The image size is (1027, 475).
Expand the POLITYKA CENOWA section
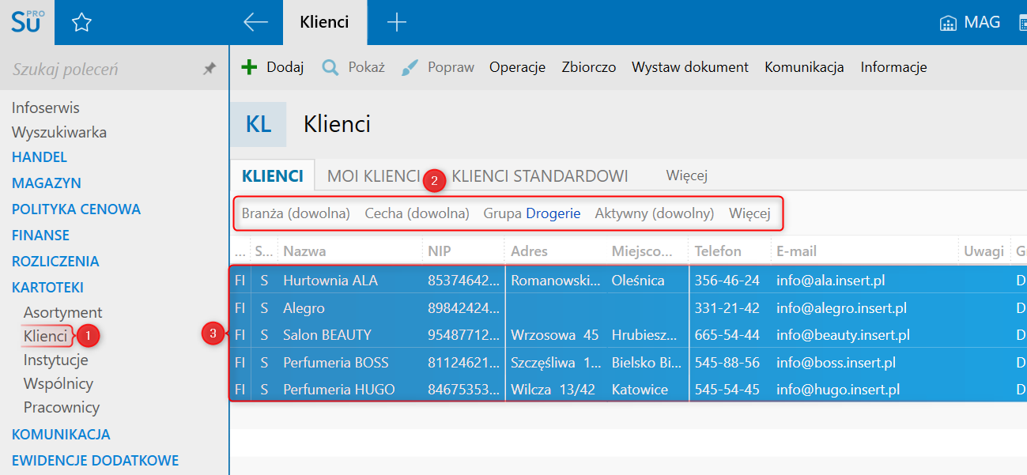click(x=76, y=209)
